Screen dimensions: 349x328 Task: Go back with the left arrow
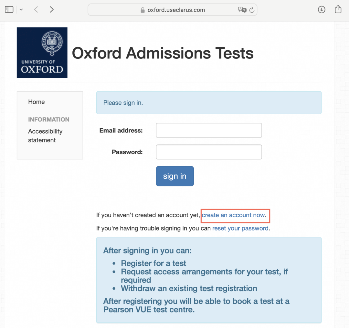coord(36,10)
